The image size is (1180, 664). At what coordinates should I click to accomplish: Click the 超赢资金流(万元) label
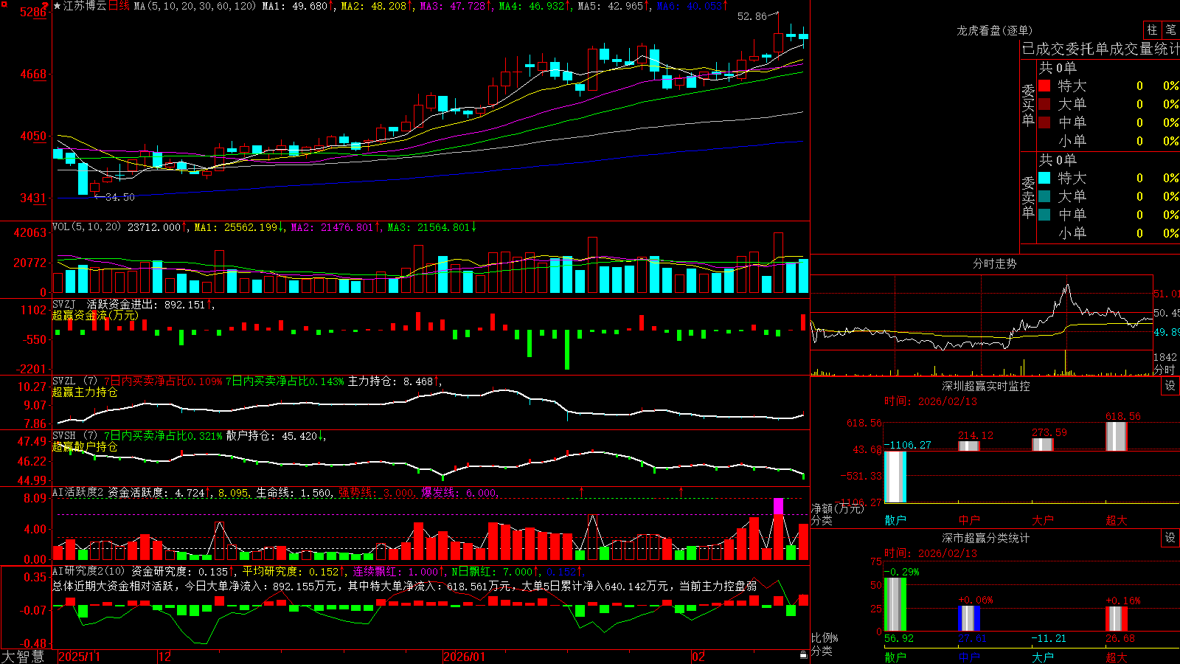95,315
